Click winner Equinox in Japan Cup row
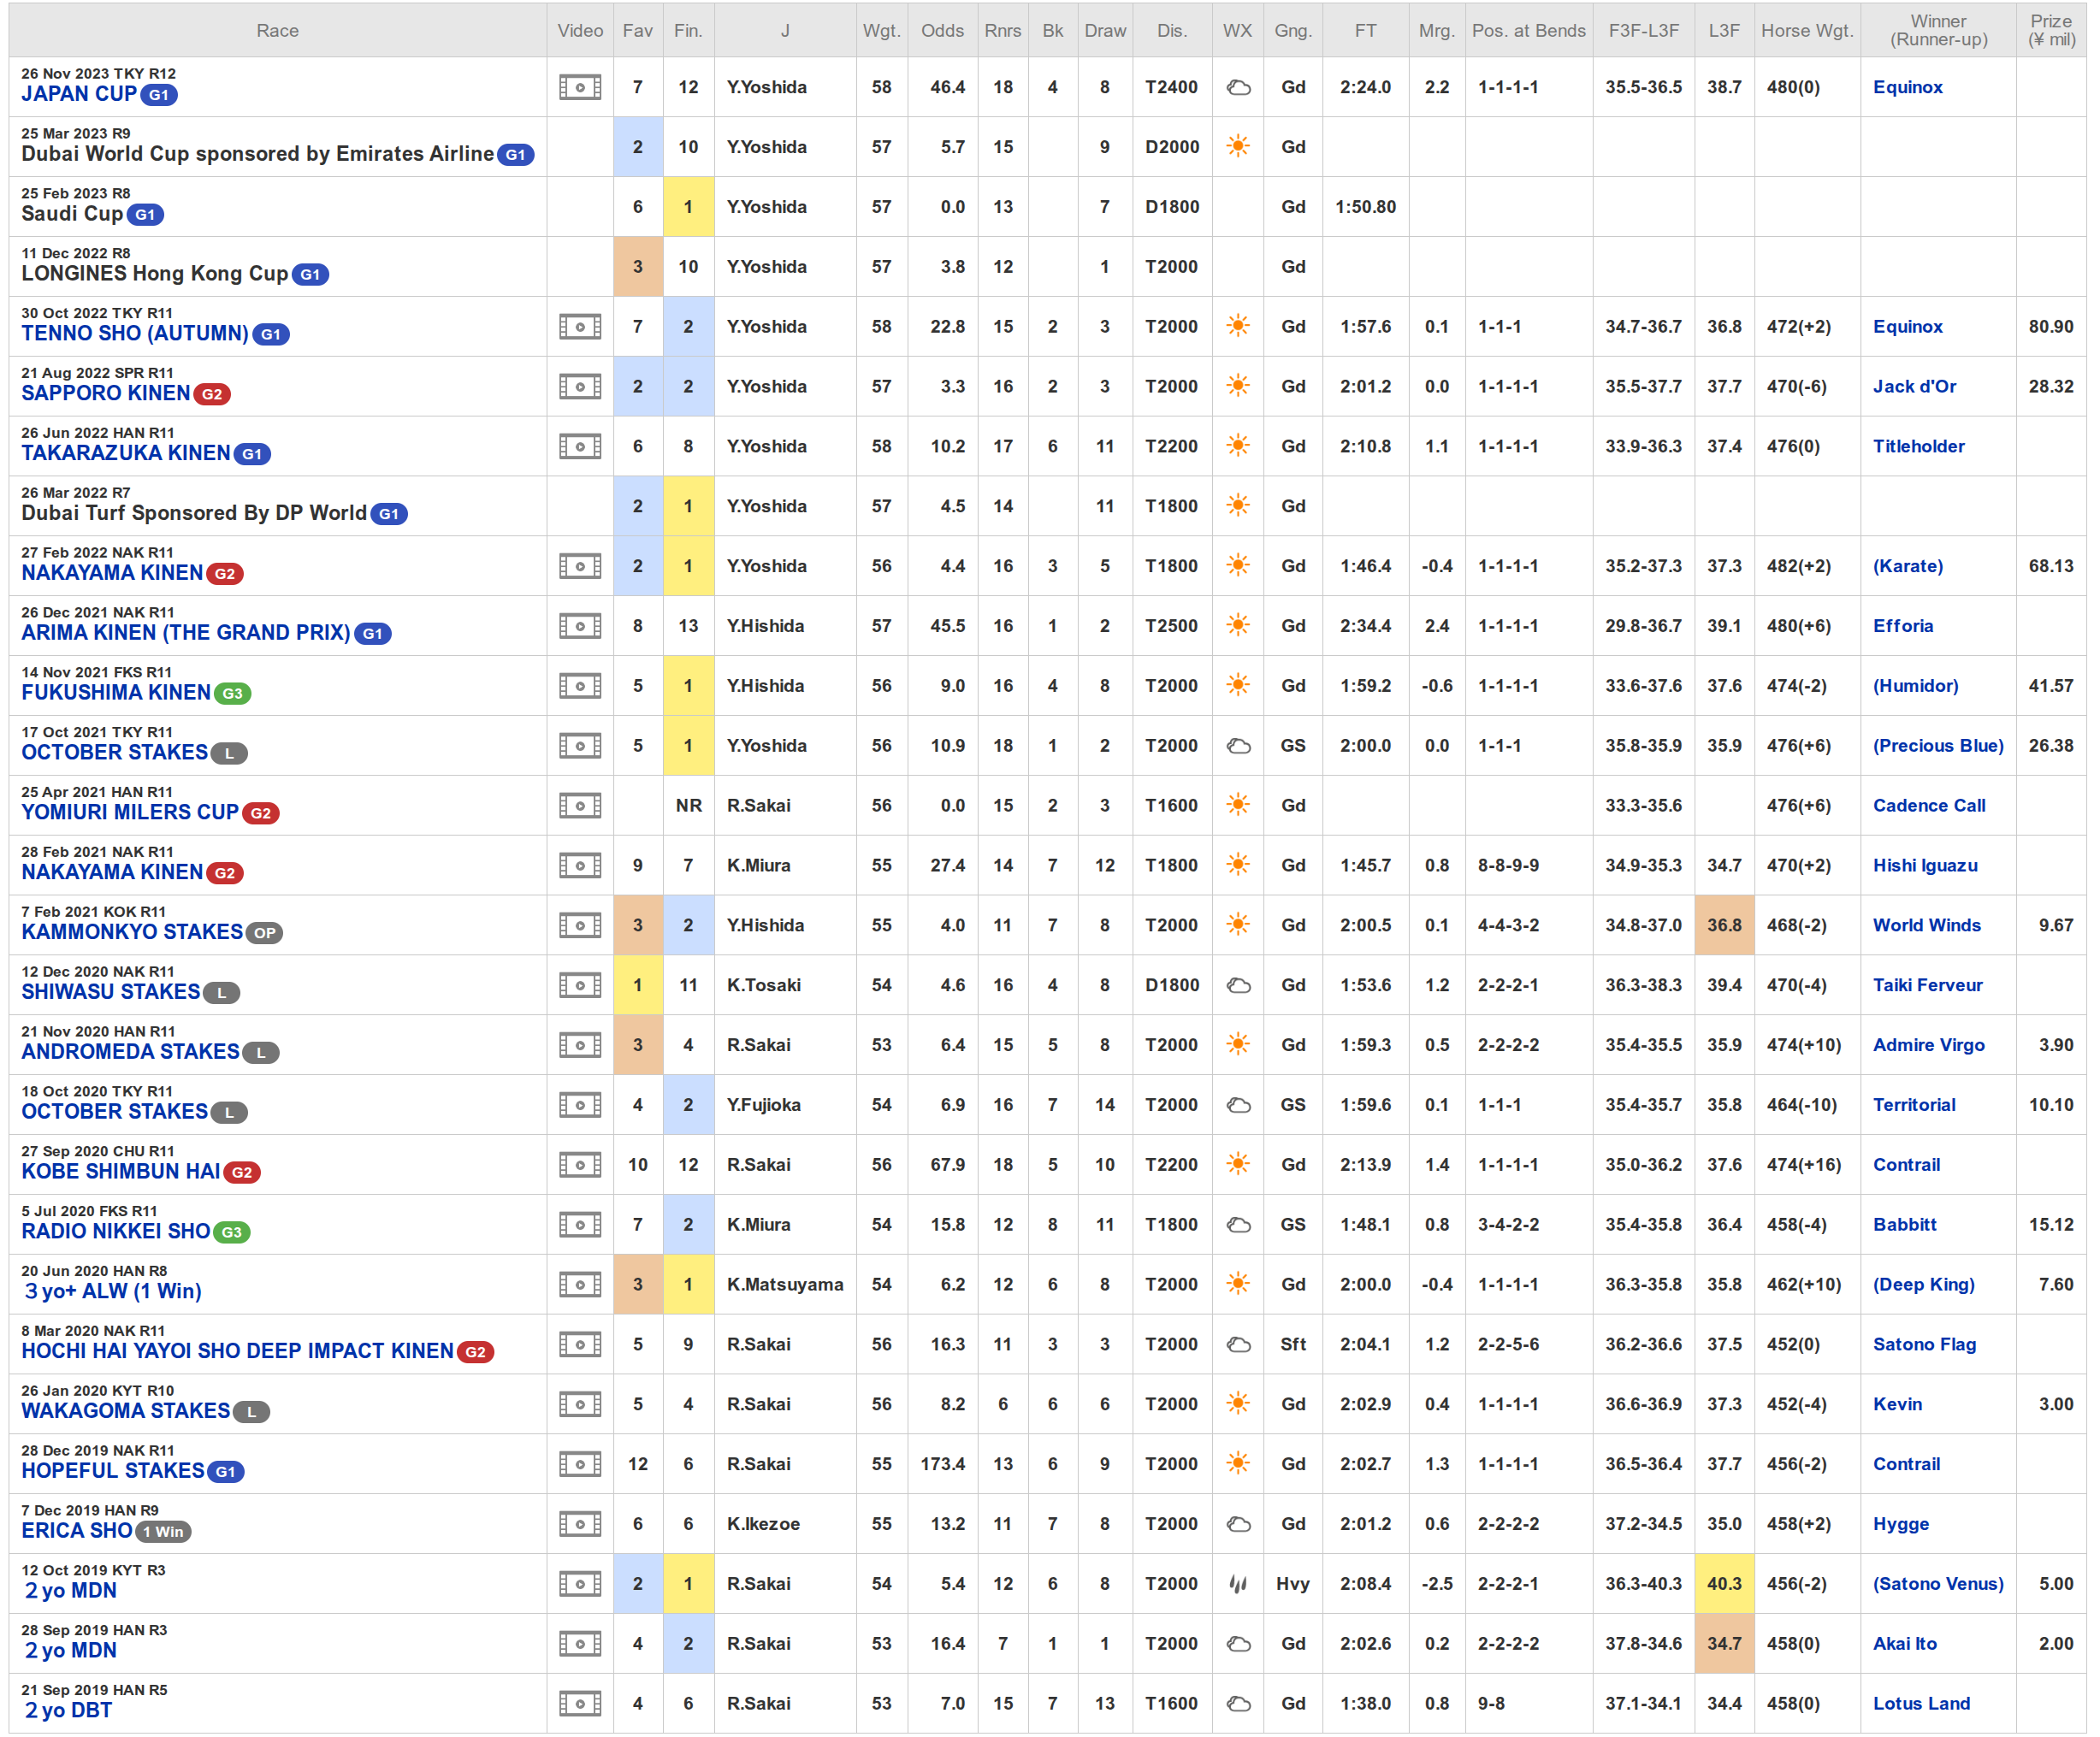This screenshot has height=1737, width=2100. tap(1907, 87)
